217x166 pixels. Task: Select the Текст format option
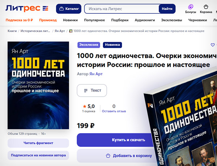click(x=92, y=91)
